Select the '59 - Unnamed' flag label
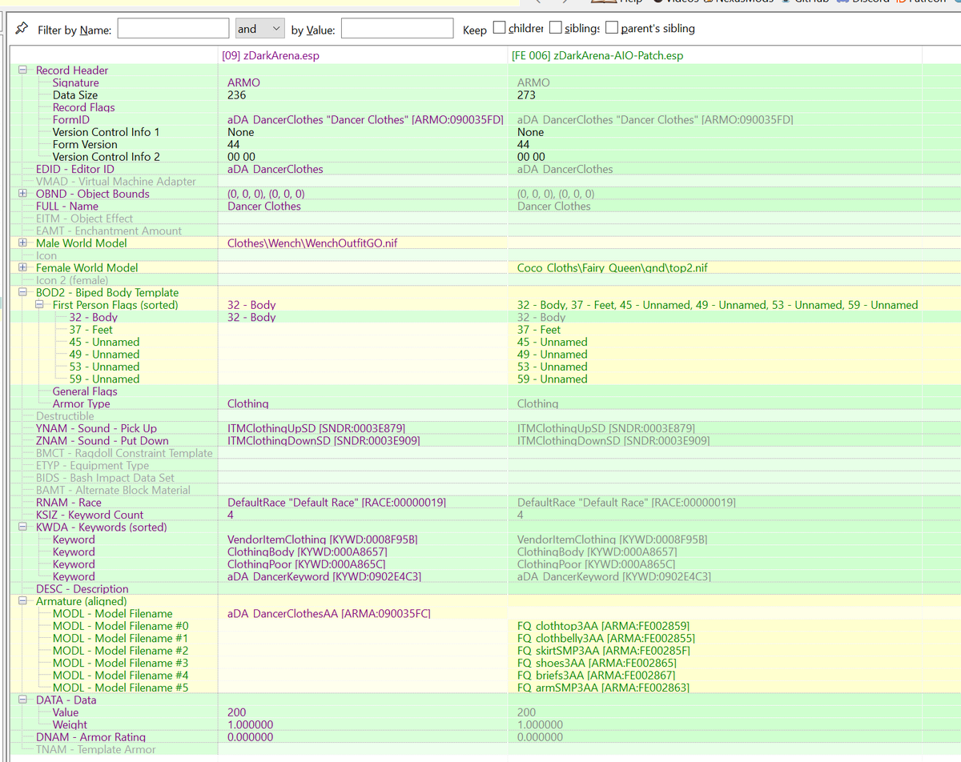The width and height of the screenshot is (961, 762). (104, 379)
